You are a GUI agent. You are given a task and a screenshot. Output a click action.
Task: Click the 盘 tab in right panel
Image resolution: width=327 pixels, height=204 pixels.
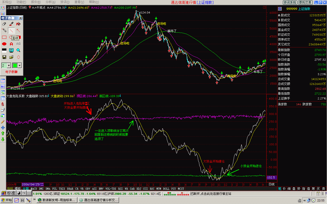coord(294,189)
